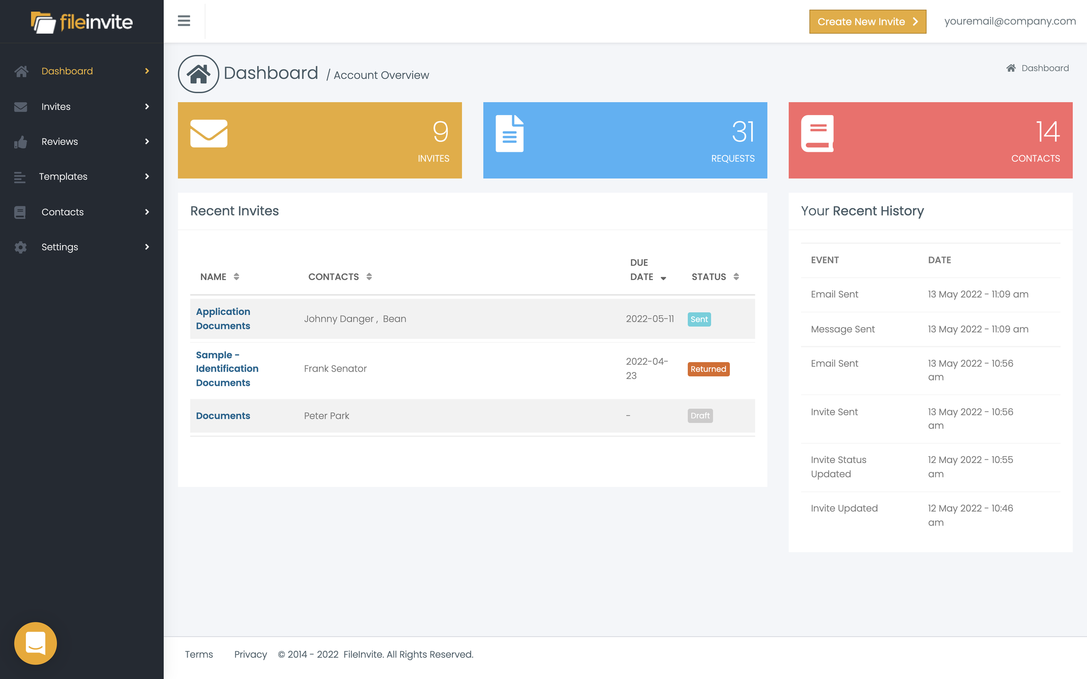Screen dimensions: 1087x679
Task: Click the thumbs-up Reviews sidebar icon
Action: (20, 142)
